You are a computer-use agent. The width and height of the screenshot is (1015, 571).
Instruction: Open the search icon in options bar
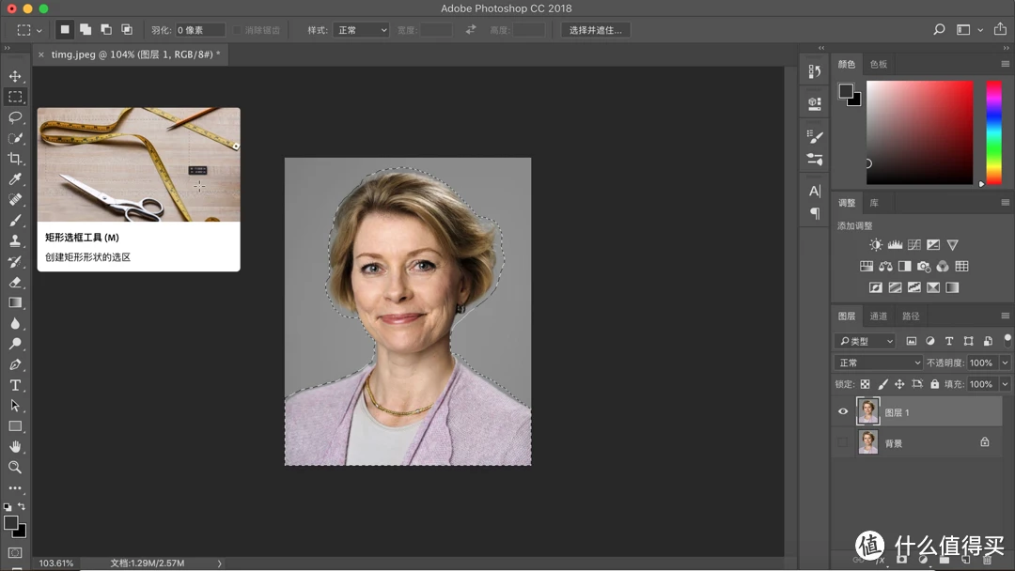coord(939,30)
